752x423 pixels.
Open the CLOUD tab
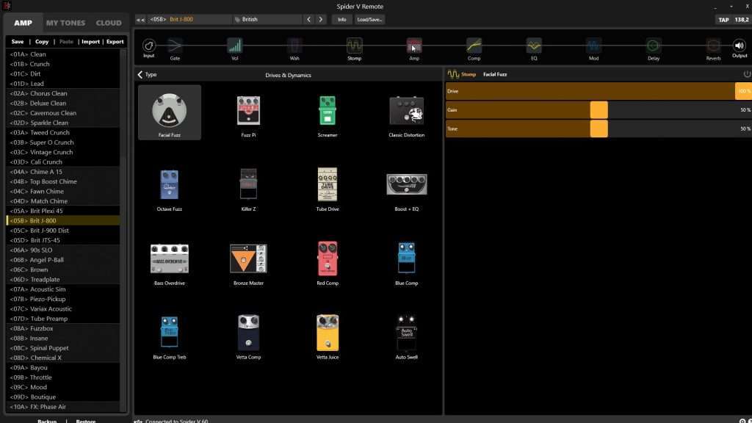pyautogui.click(x=108, y=22)
